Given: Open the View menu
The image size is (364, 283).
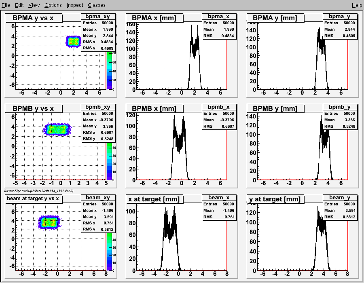Looking at the screenshot, I should pyautogui.click(x=34, y=5).
